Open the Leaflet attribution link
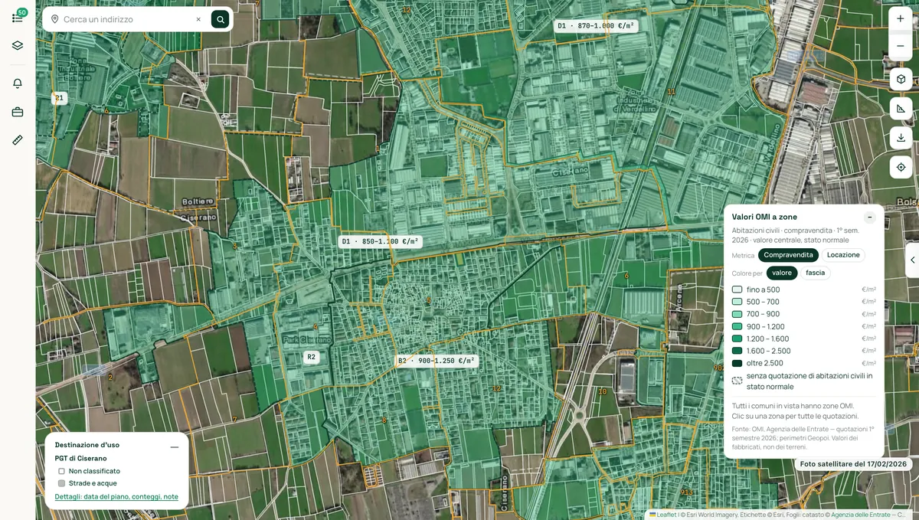The width and height of the screenshot is (919, 520). (x=663, y=515)
